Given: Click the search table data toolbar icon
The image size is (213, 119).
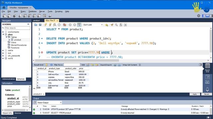Looking at the screenshot, I should pyautogui.click(x=45, y=16).
